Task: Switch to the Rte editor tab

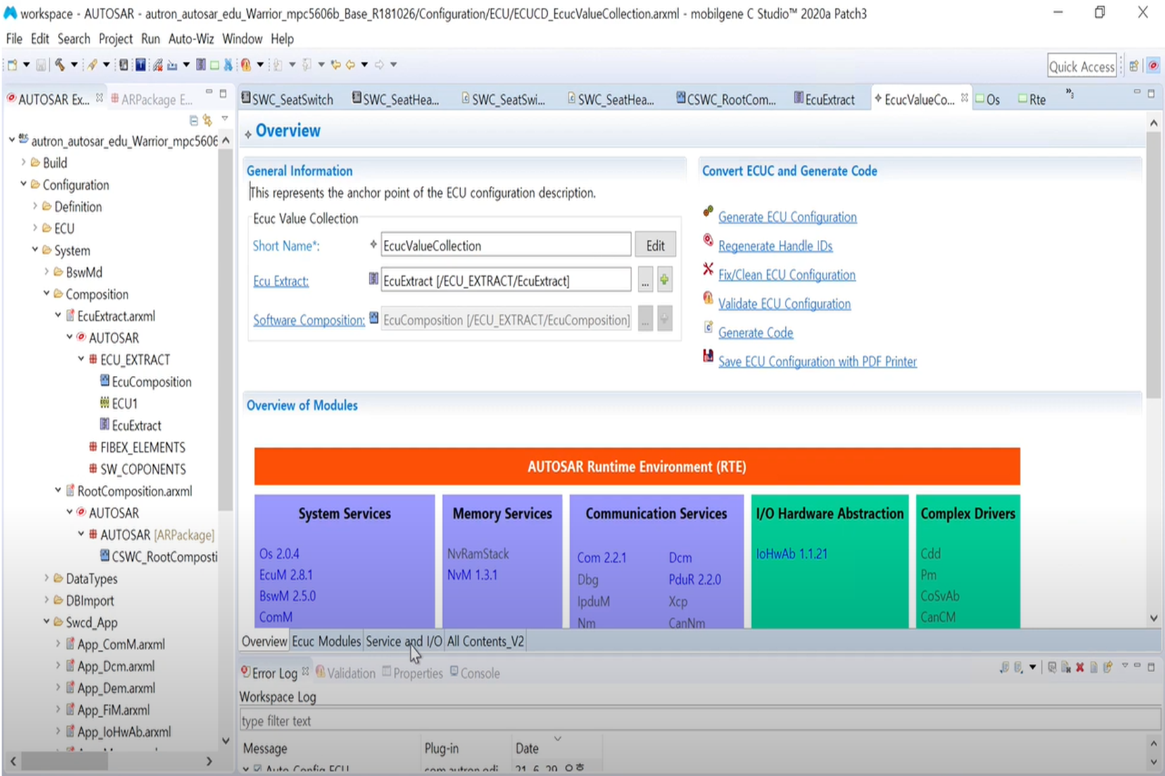Action: [x=1032, y=99]
